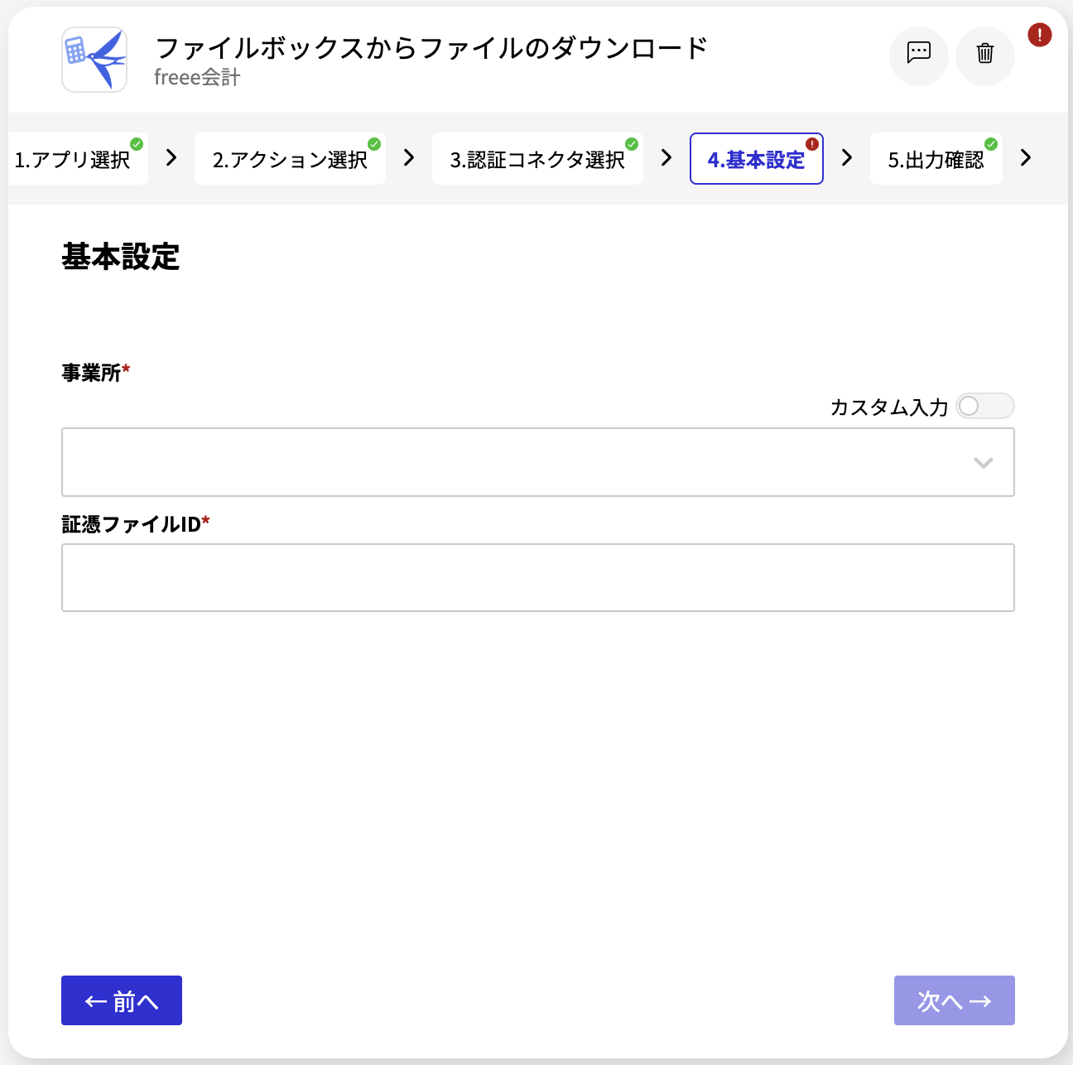Viewport: 1073px width, 1065px height.
Task: Click the 事業所 field label
Action: [91, 373]
